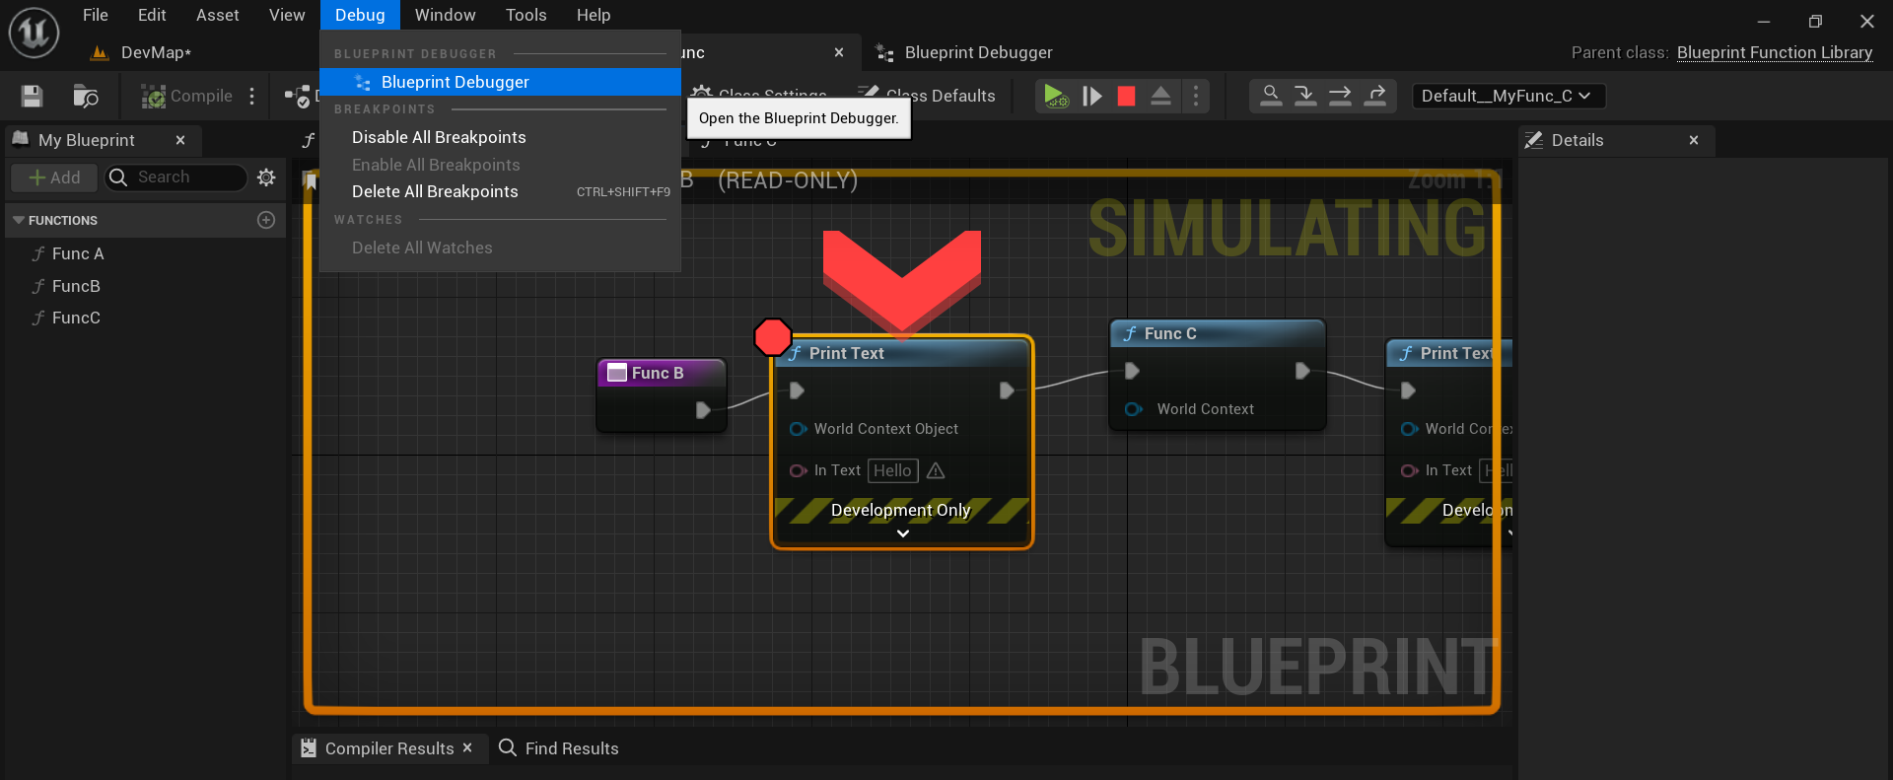
Task: Switch to the Blueprint Debugger tab
Action: [x=964, y=52]
